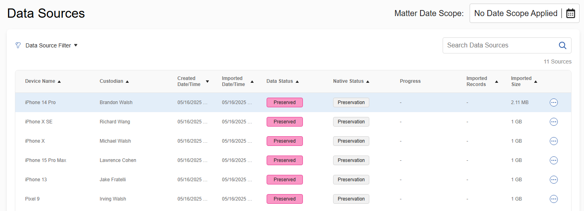Click the Progress column header
This screenshot has width=584, height=211.
pos(410,81)
